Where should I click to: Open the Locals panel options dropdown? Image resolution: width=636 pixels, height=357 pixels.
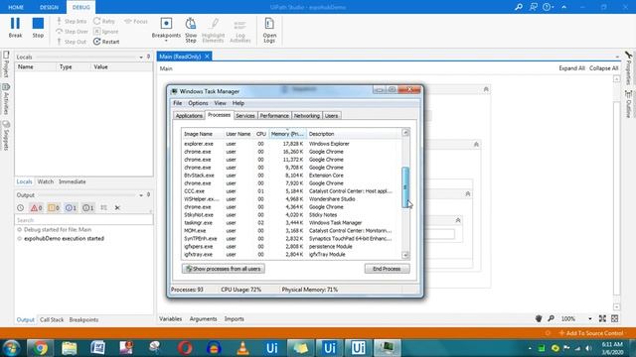[x=141, y=58]
